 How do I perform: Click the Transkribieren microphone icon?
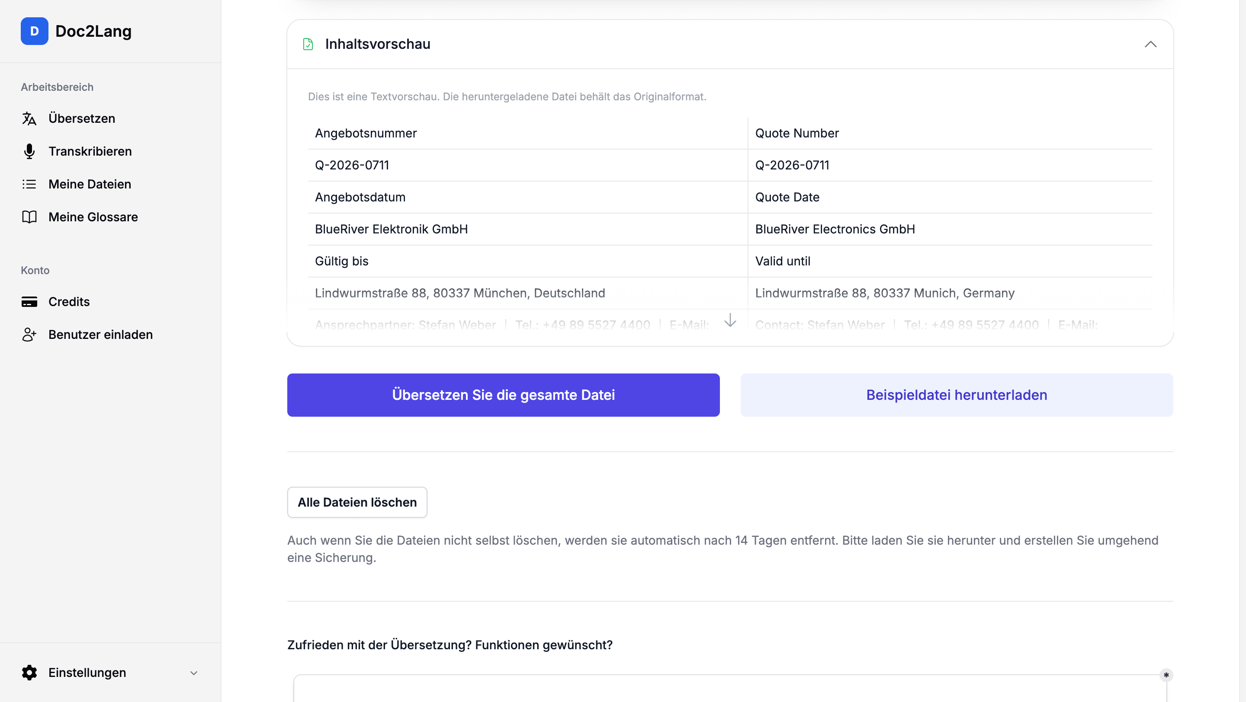(x=29, y=151)
